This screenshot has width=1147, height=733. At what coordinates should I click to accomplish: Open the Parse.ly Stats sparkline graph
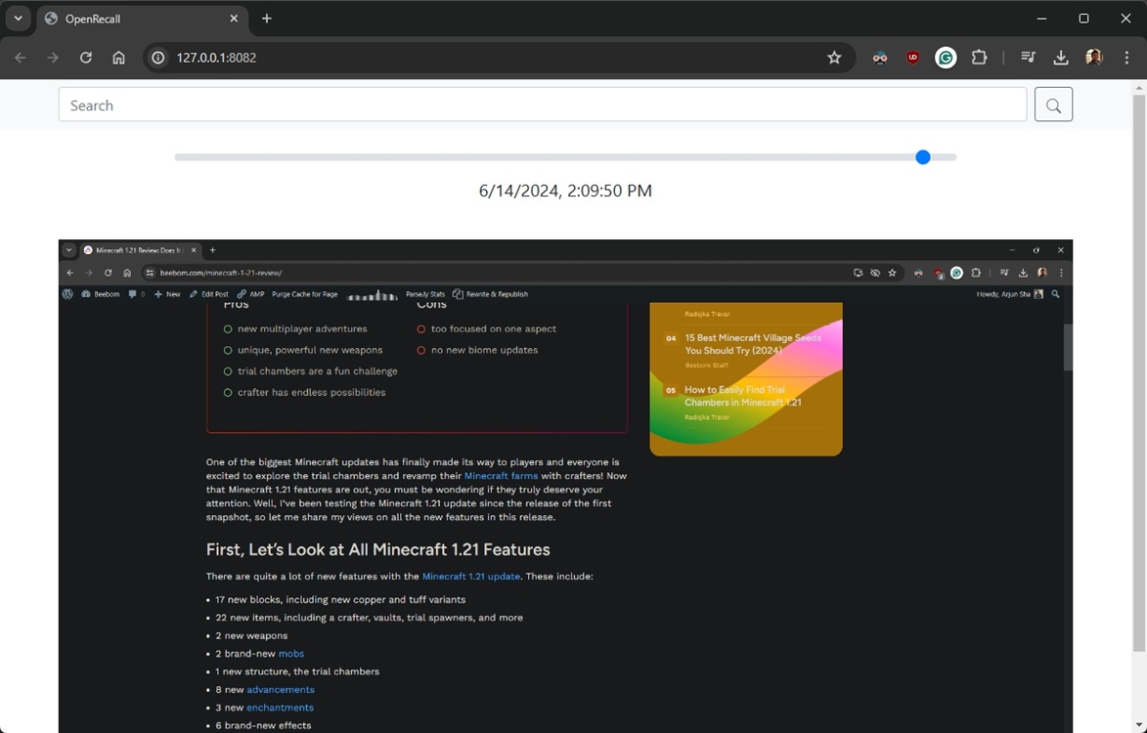click(x=373, y=294)
